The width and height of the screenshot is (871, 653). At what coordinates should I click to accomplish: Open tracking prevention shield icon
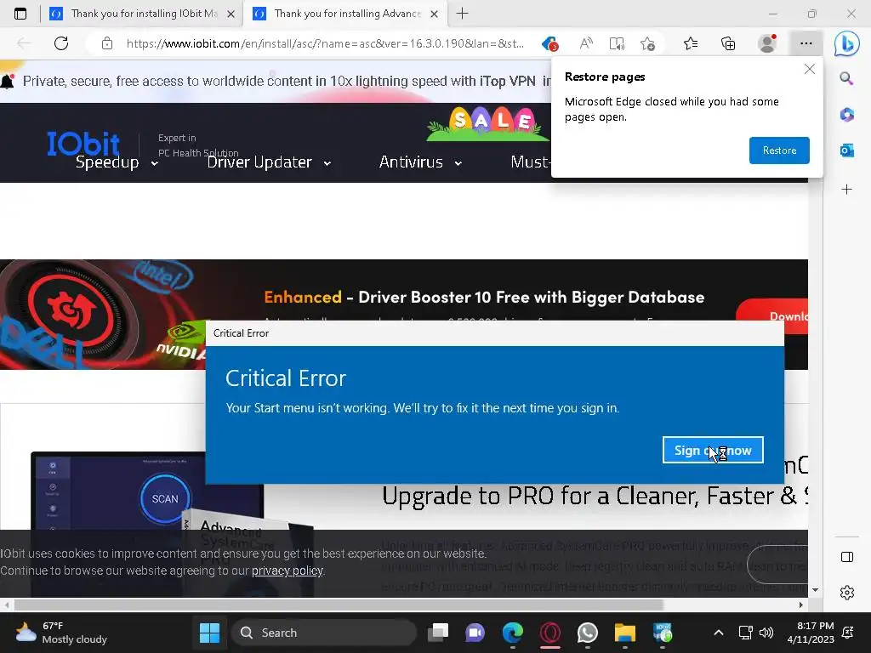pyautogui.click(x=550, y=43)
